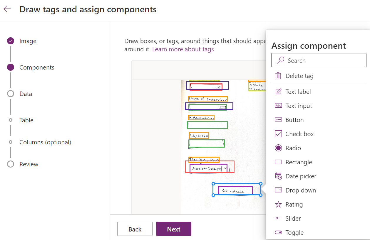Choose the Slider component icon
This screenshot has width=370, height=240.
click(278, 218)
